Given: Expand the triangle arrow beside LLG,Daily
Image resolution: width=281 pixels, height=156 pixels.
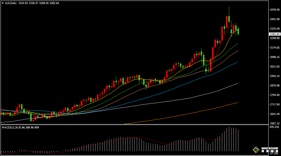Looking at the screenshot, I should [3, 3].
